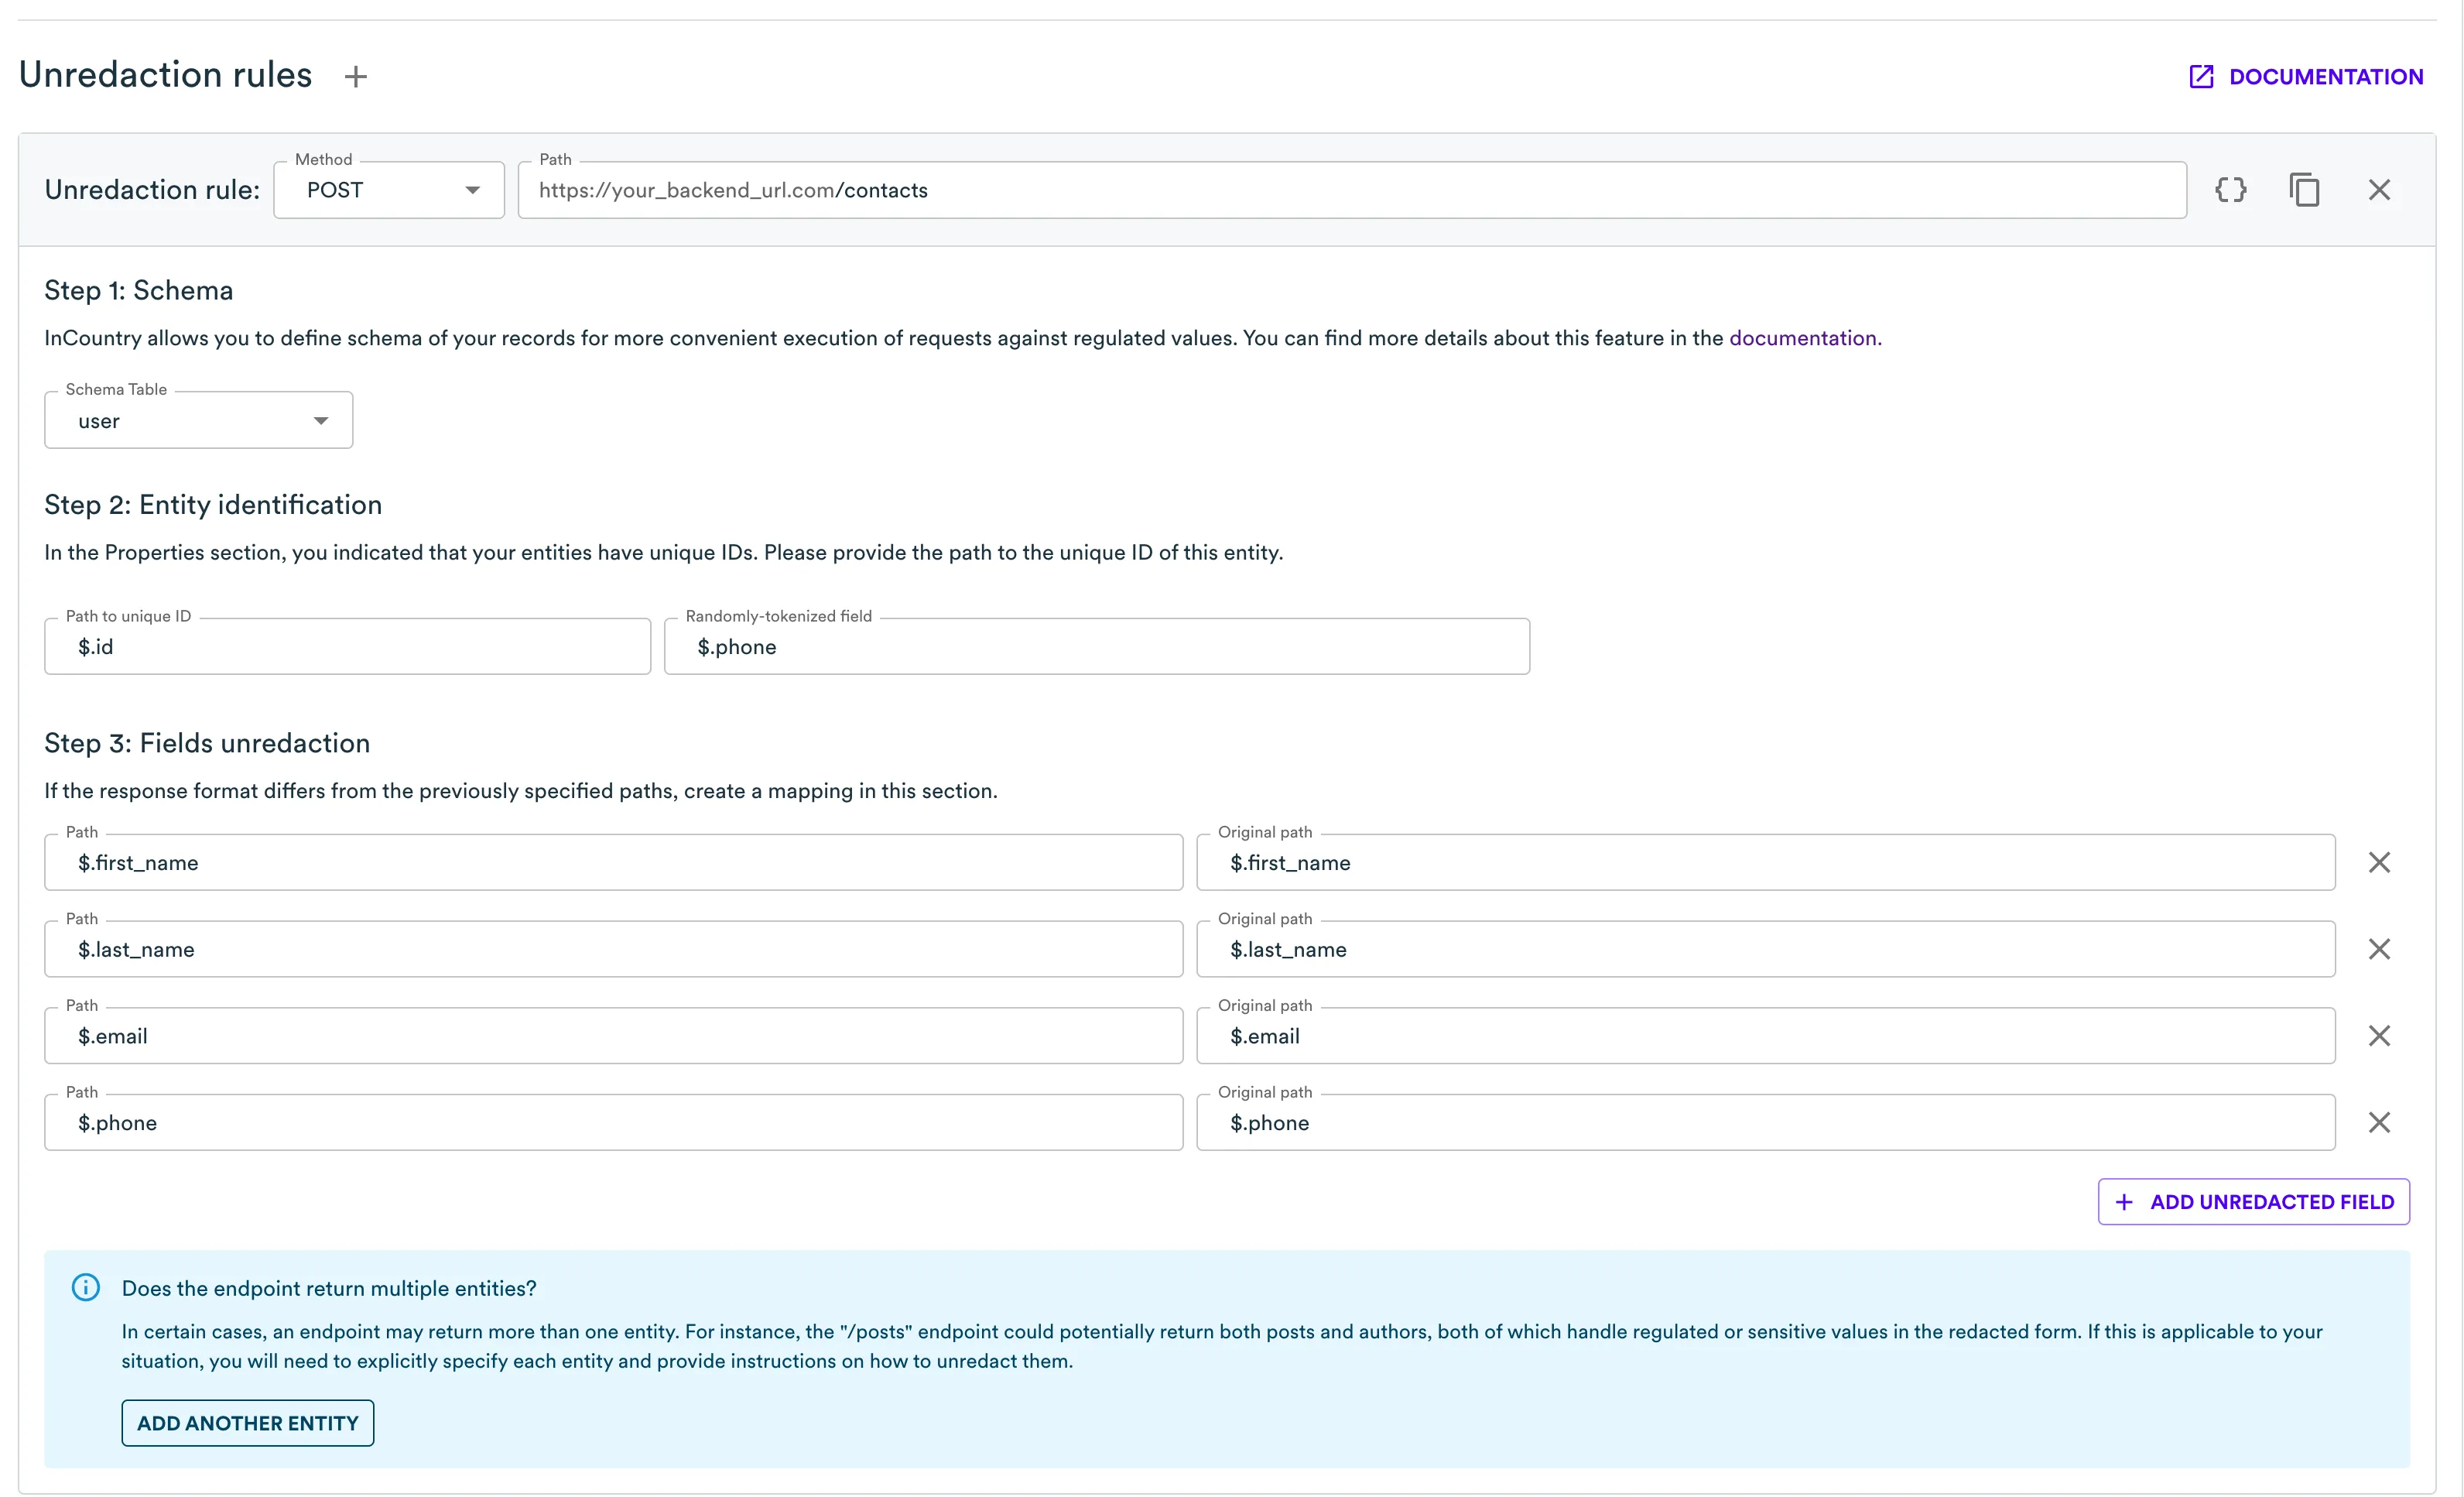Click the documentation link in the Schema step

tap(1804, 338)
